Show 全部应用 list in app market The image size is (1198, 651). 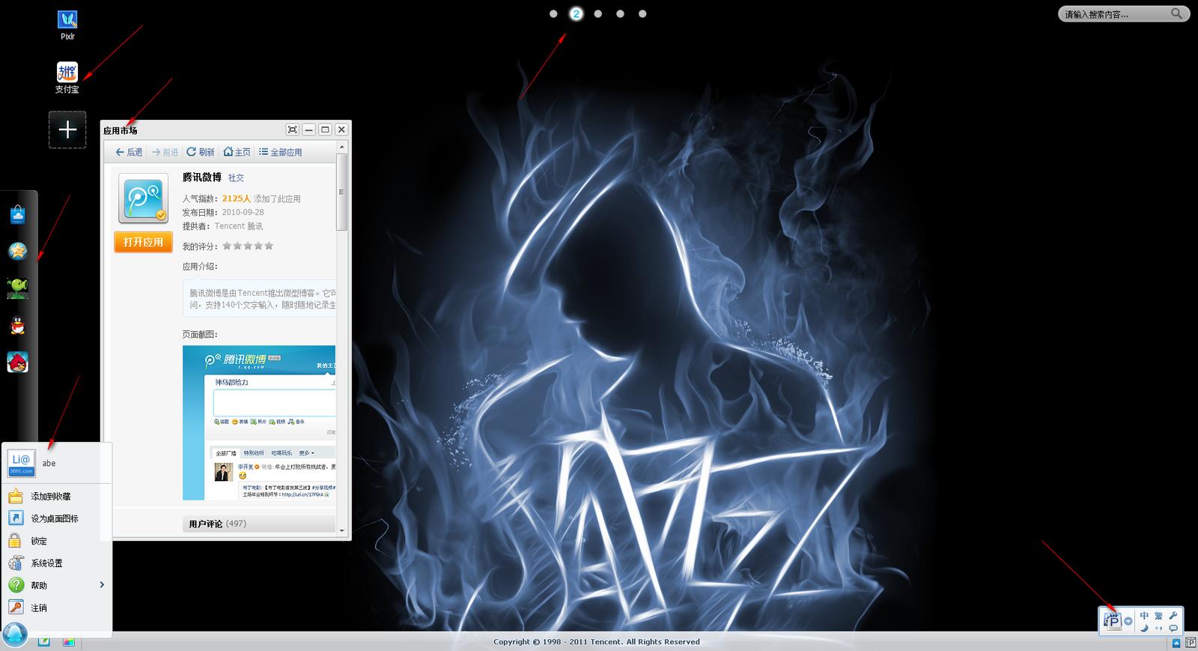[281, 152]
